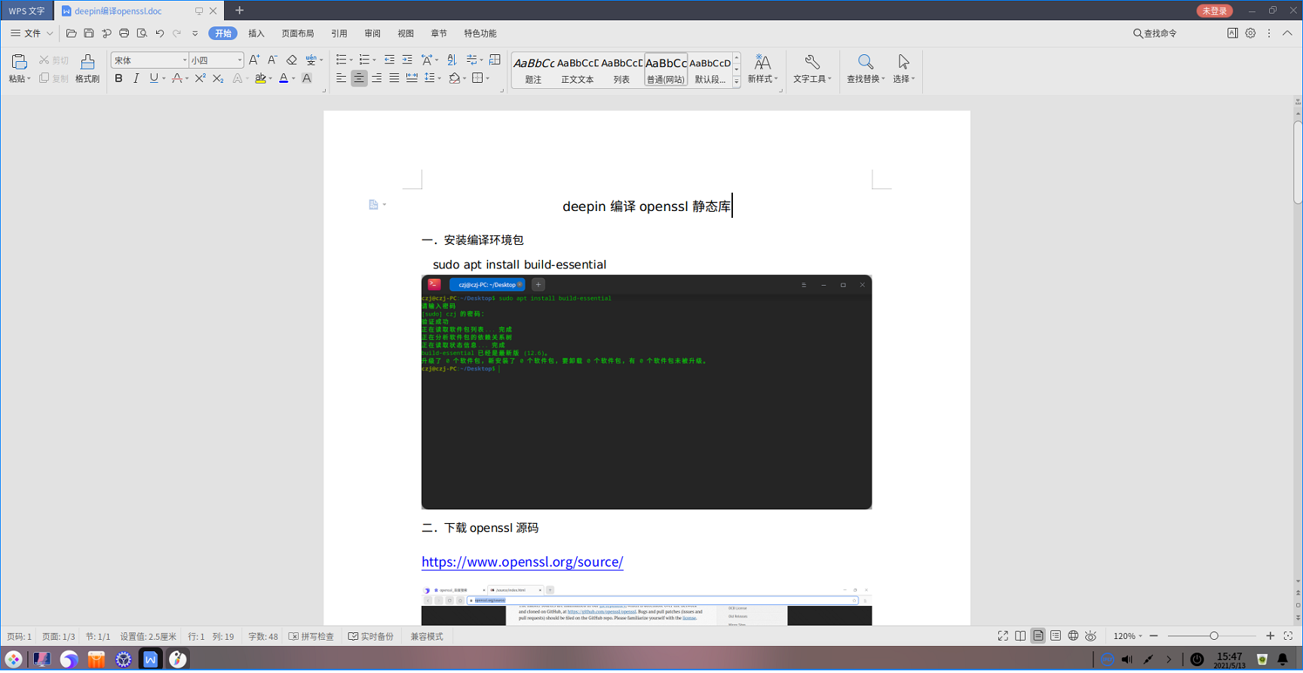Switch to full screen view in status bar
The image size is (1303, 673).
click(1003, 636)
